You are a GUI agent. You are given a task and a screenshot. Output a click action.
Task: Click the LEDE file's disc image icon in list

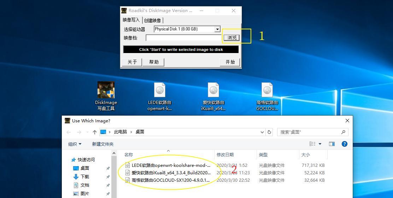[128, 165]
